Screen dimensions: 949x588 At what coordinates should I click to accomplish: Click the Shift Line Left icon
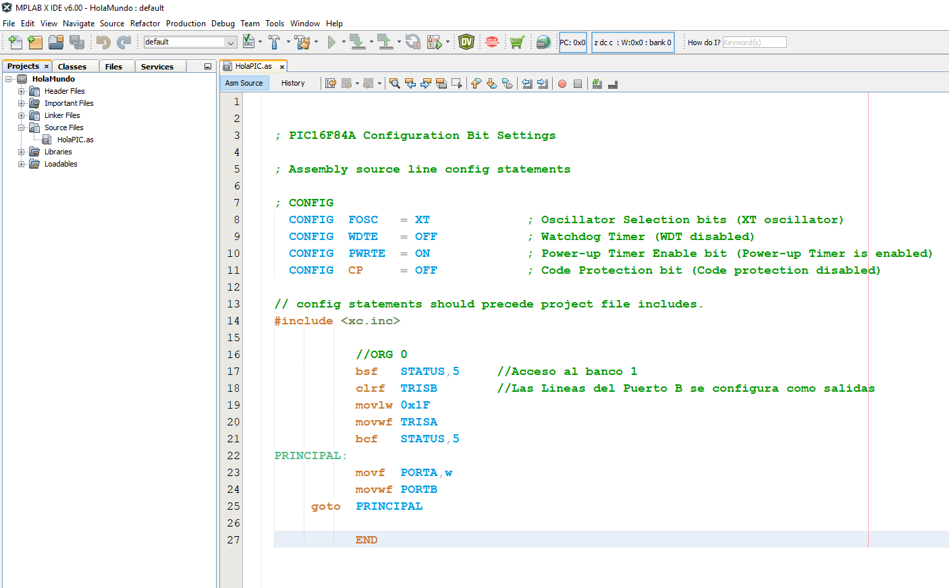527,84
